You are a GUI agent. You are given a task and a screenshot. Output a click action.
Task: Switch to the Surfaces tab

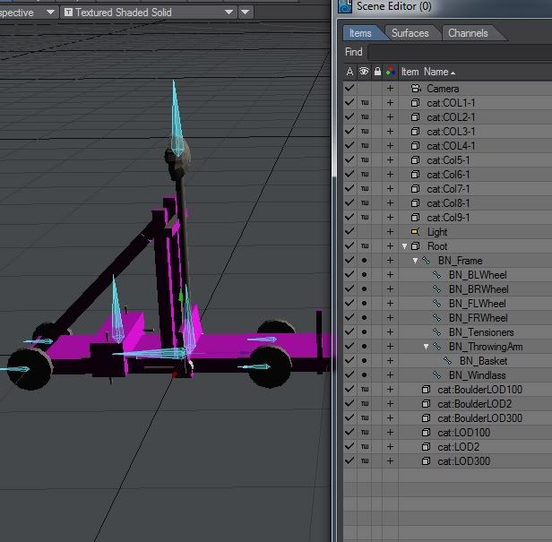point(410,33)
